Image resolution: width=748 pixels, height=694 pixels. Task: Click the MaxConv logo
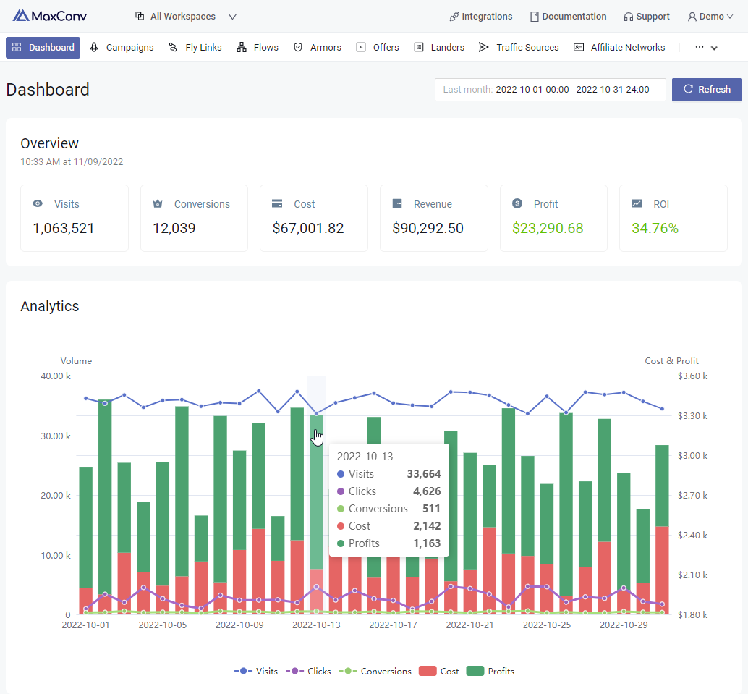click(50, 16)
